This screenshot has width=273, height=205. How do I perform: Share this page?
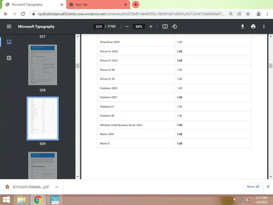tap(239, 14)
